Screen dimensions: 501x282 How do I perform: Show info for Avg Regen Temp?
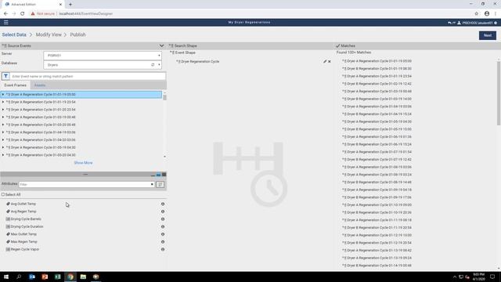[163, 211]
